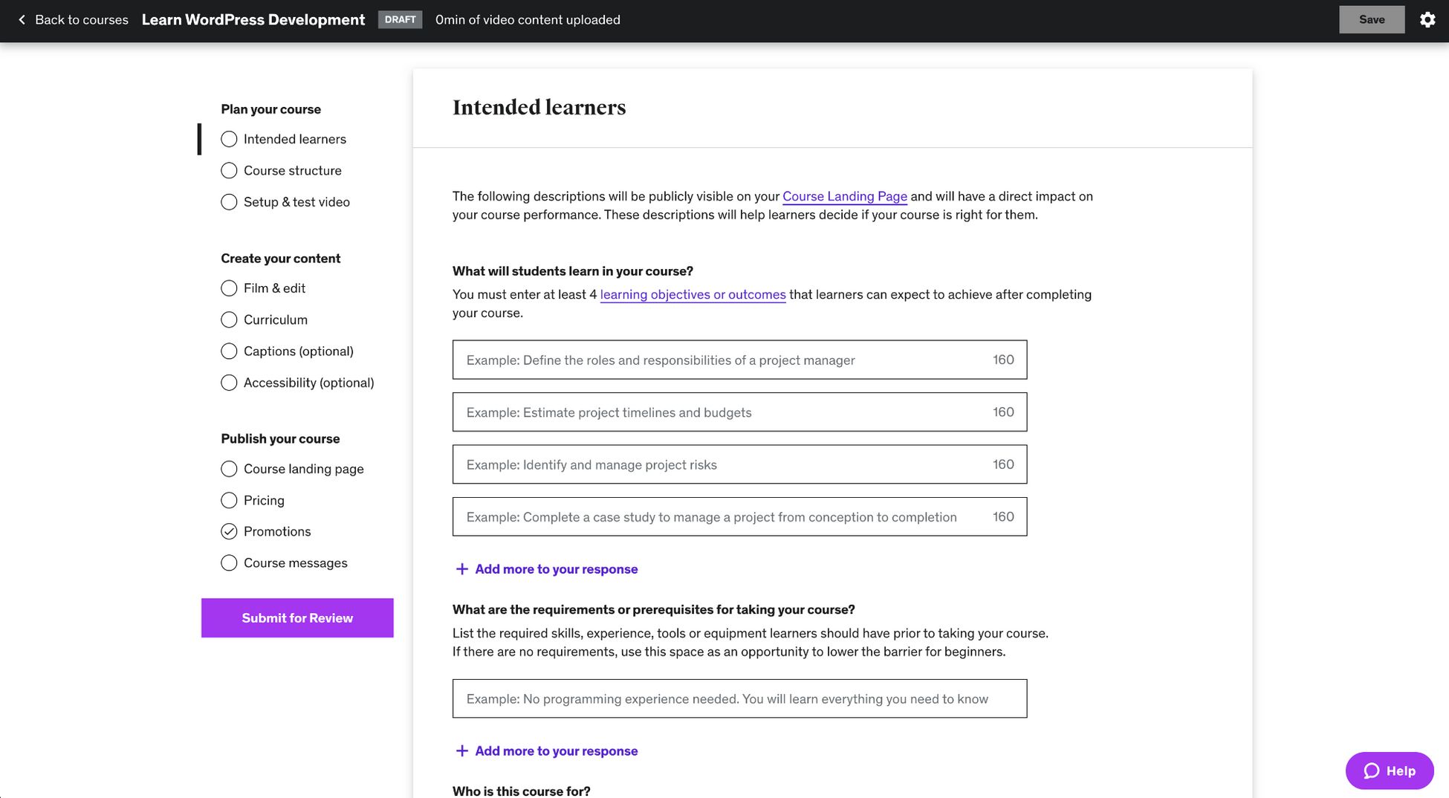
Task: Click the plus icon to add another requirement
Action: click(461, 750)
